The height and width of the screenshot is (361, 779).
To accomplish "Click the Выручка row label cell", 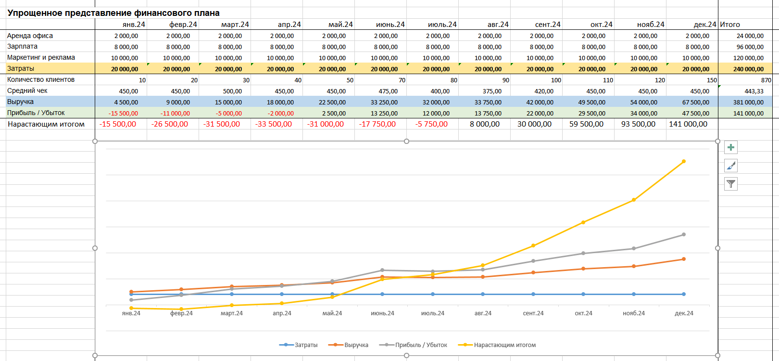I will [x=50, y=102].
